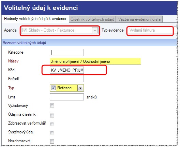This screenshot has height=149, width=181.
Task: Switch to Vazba na evidenční čísla tab
Action: (139, 19)
